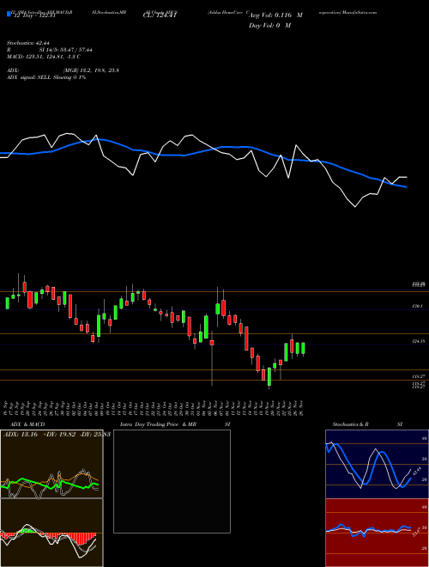
Task: Click the '124.35' price axis label
Action: [x=418, y=341]
